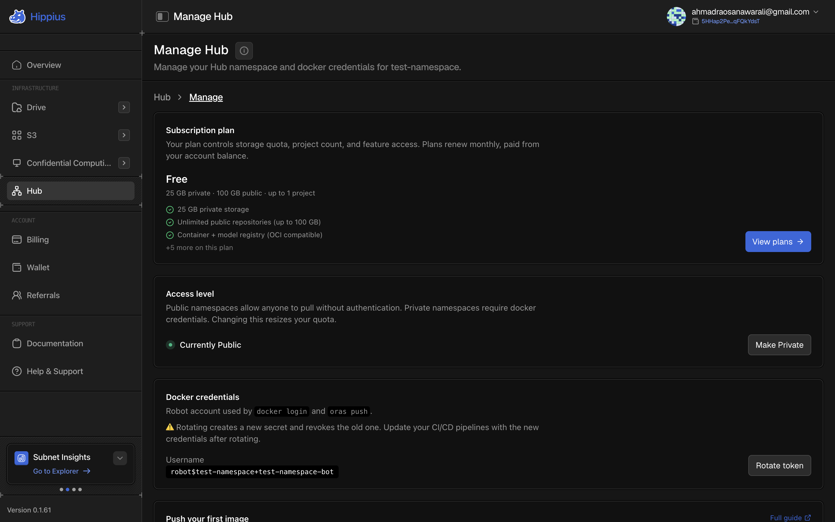The height and width of the screenshot is (522, 835).
Task: Click the Free plan name heading
Action: click(177, 179)
